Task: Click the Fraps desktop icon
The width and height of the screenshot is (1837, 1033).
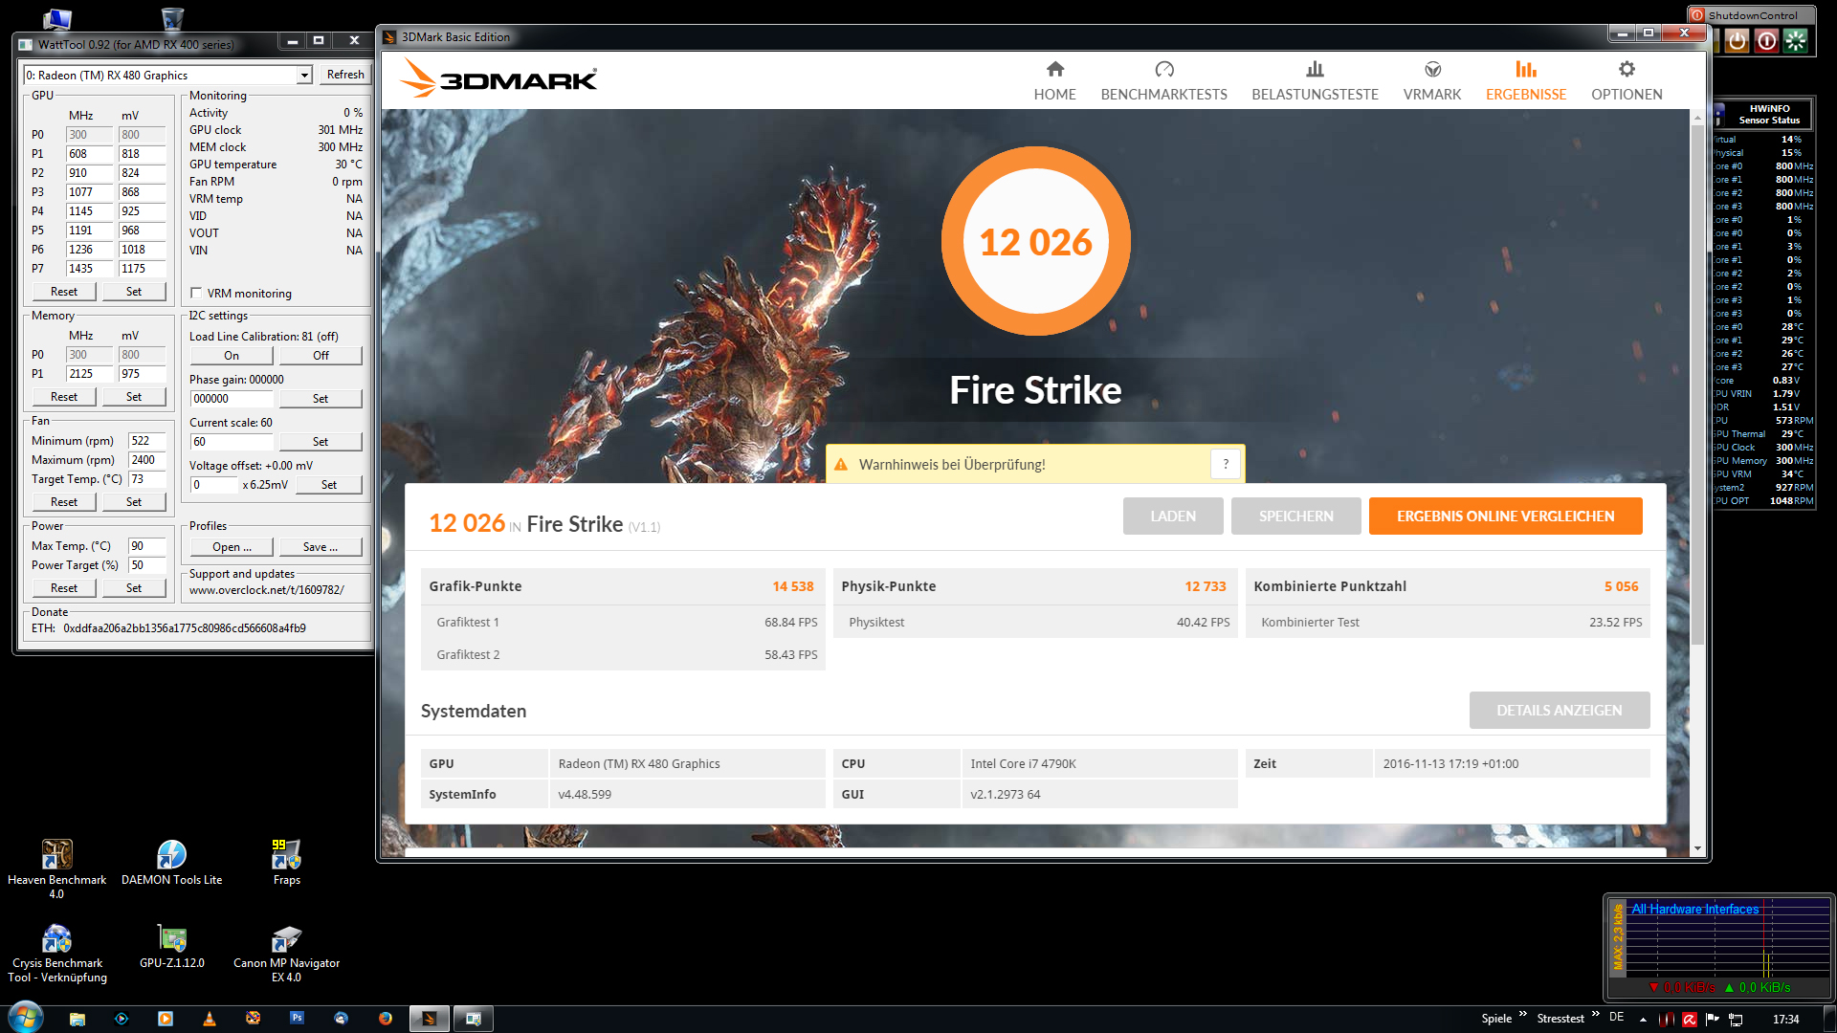Action: 286,856
